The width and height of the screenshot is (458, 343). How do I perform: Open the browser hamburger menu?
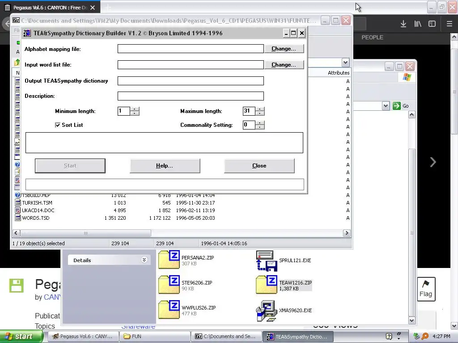[x=449, y=24]
